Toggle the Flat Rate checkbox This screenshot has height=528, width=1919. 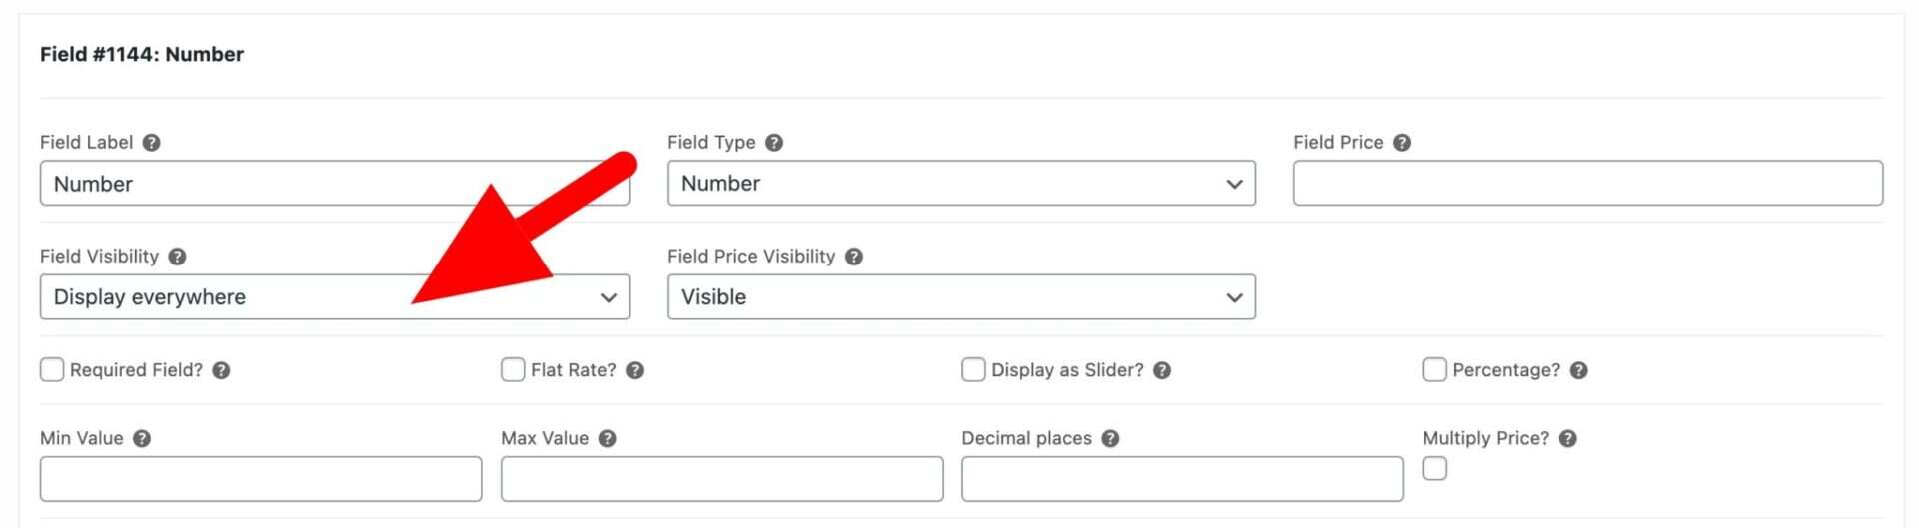pos(513,370)
